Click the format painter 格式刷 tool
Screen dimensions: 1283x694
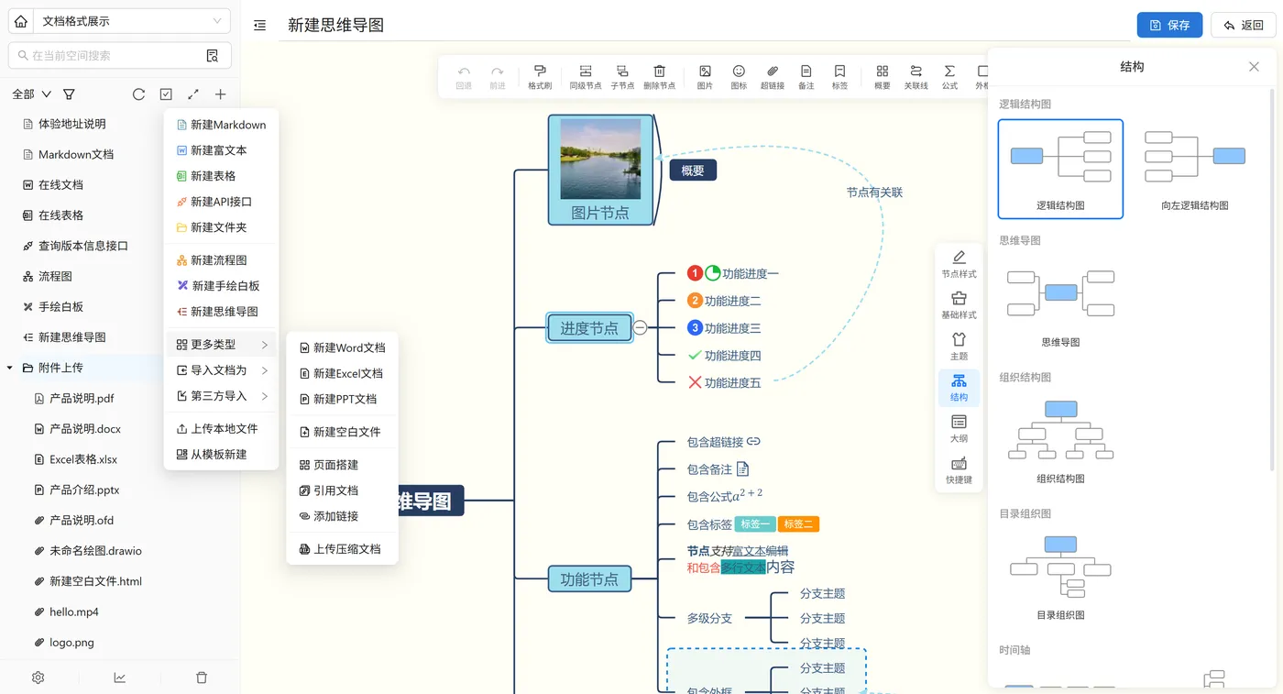(539, 77)
